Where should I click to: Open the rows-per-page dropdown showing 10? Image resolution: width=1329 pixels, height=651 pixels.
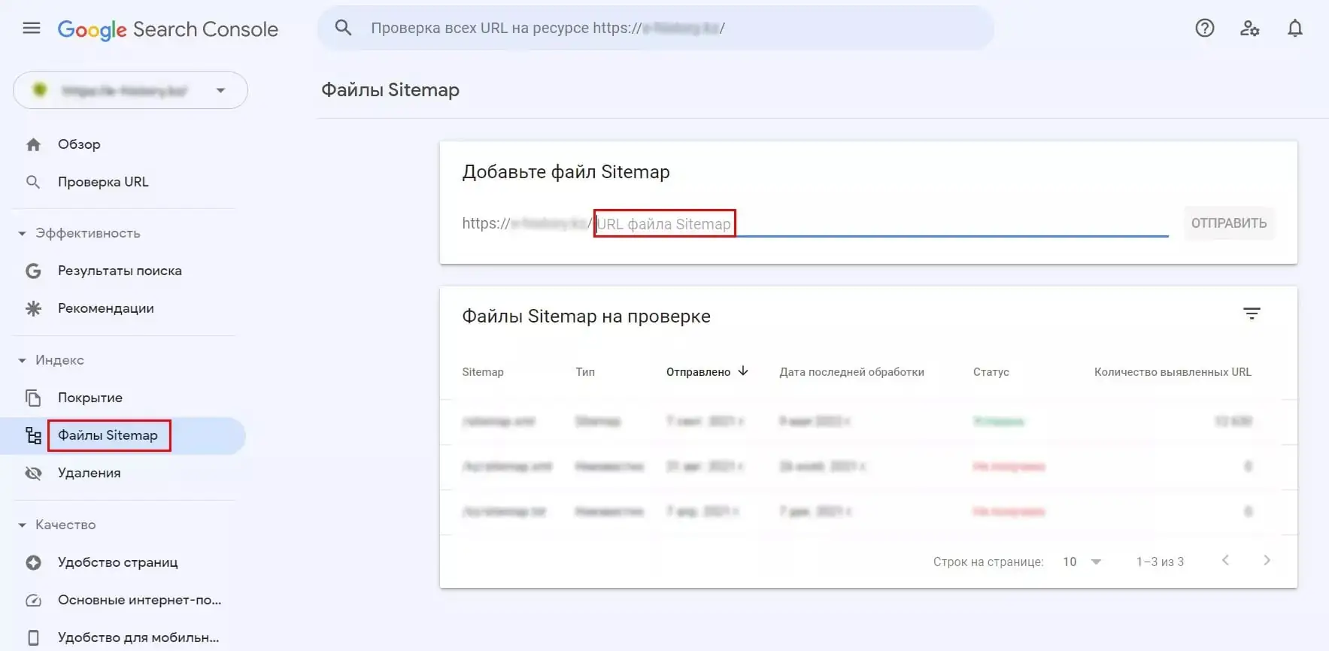[1082, 562]
